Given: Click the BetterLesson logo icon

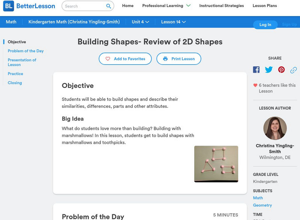Looking at the screenshot, I should click(x=9, y=6).
